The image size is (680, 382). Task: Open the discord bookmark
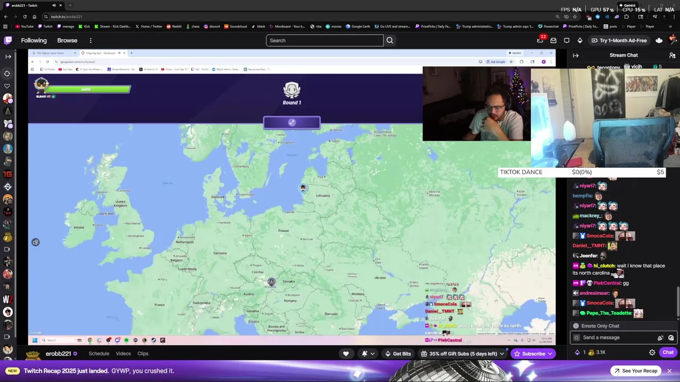point(212,27)
